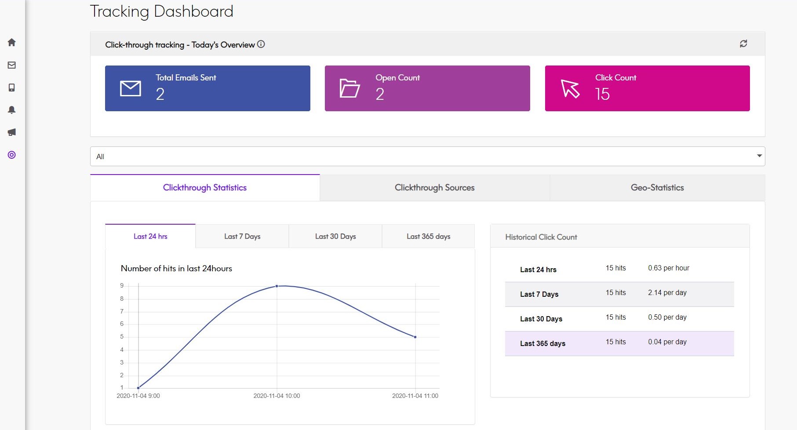Select the Last 24 hrs chart tab

tap(150, 237)
